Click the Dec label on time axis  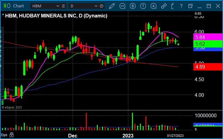(x=73, y=136)
